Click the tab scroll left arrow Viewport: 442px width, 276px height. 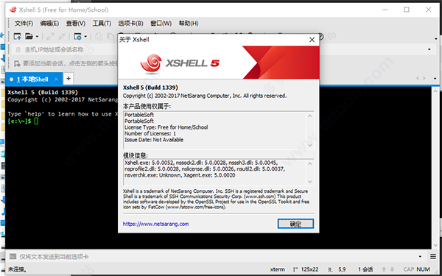coord(418,78)
